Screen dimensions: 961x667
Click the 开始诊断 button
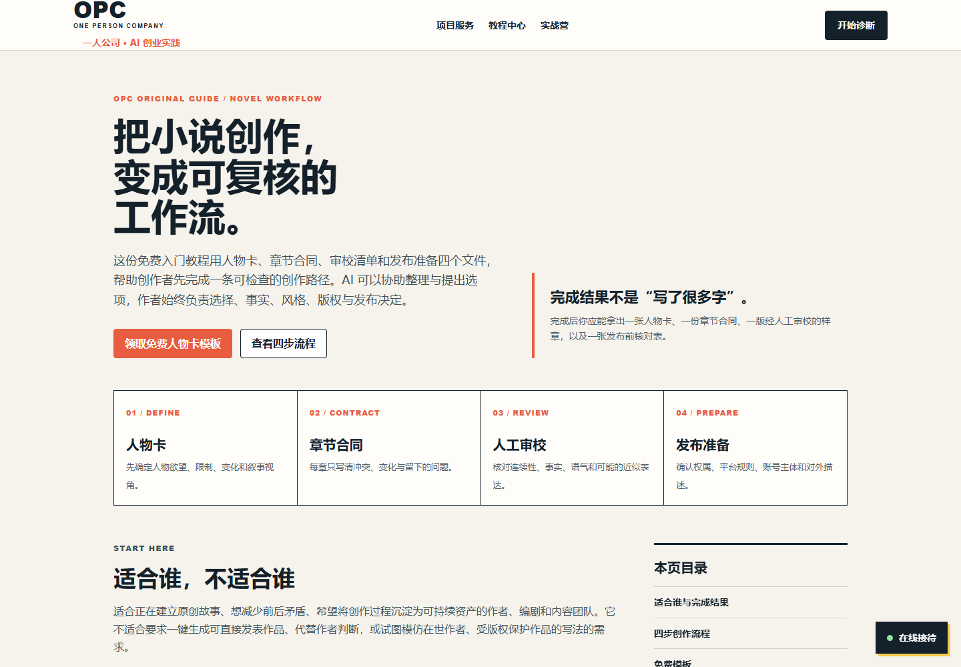click(856, 25)
